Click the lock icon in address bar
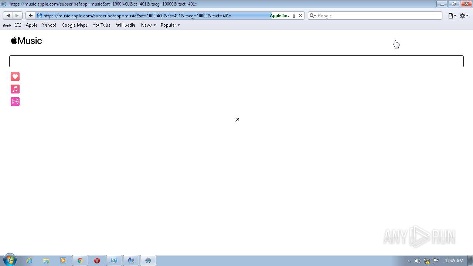This screenshot has height=266, width=473. click(x=294, y=16)
